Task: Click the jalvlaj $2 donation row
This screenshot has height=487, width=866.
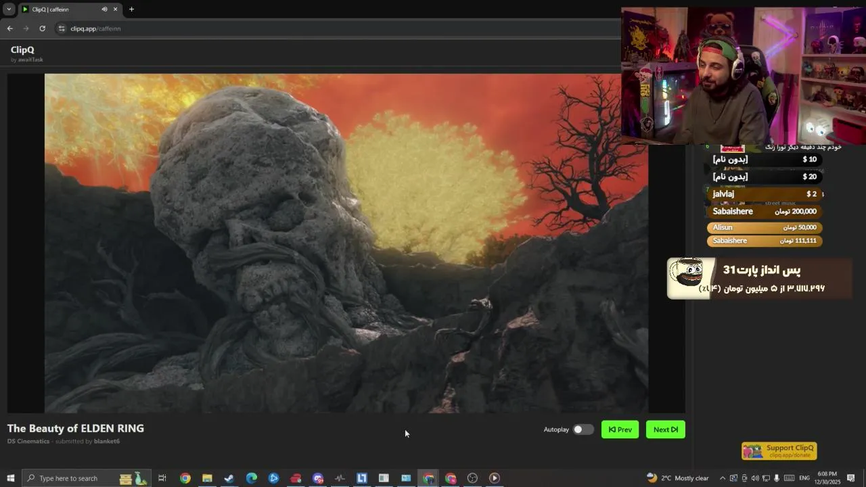Action: [x=765, y=194]
